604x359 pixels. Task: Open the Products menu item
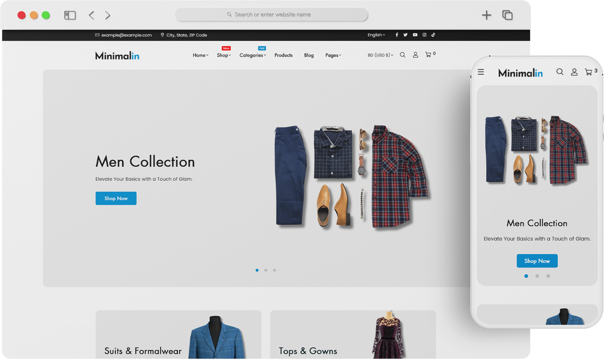[x=283, y=55]
